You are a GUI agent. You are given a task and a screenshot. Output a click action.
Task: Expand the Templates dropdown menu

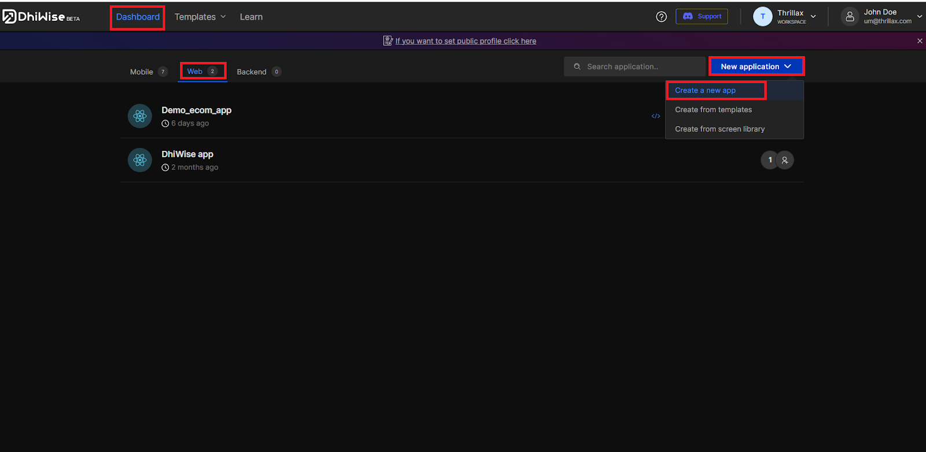tap(200, 17)
